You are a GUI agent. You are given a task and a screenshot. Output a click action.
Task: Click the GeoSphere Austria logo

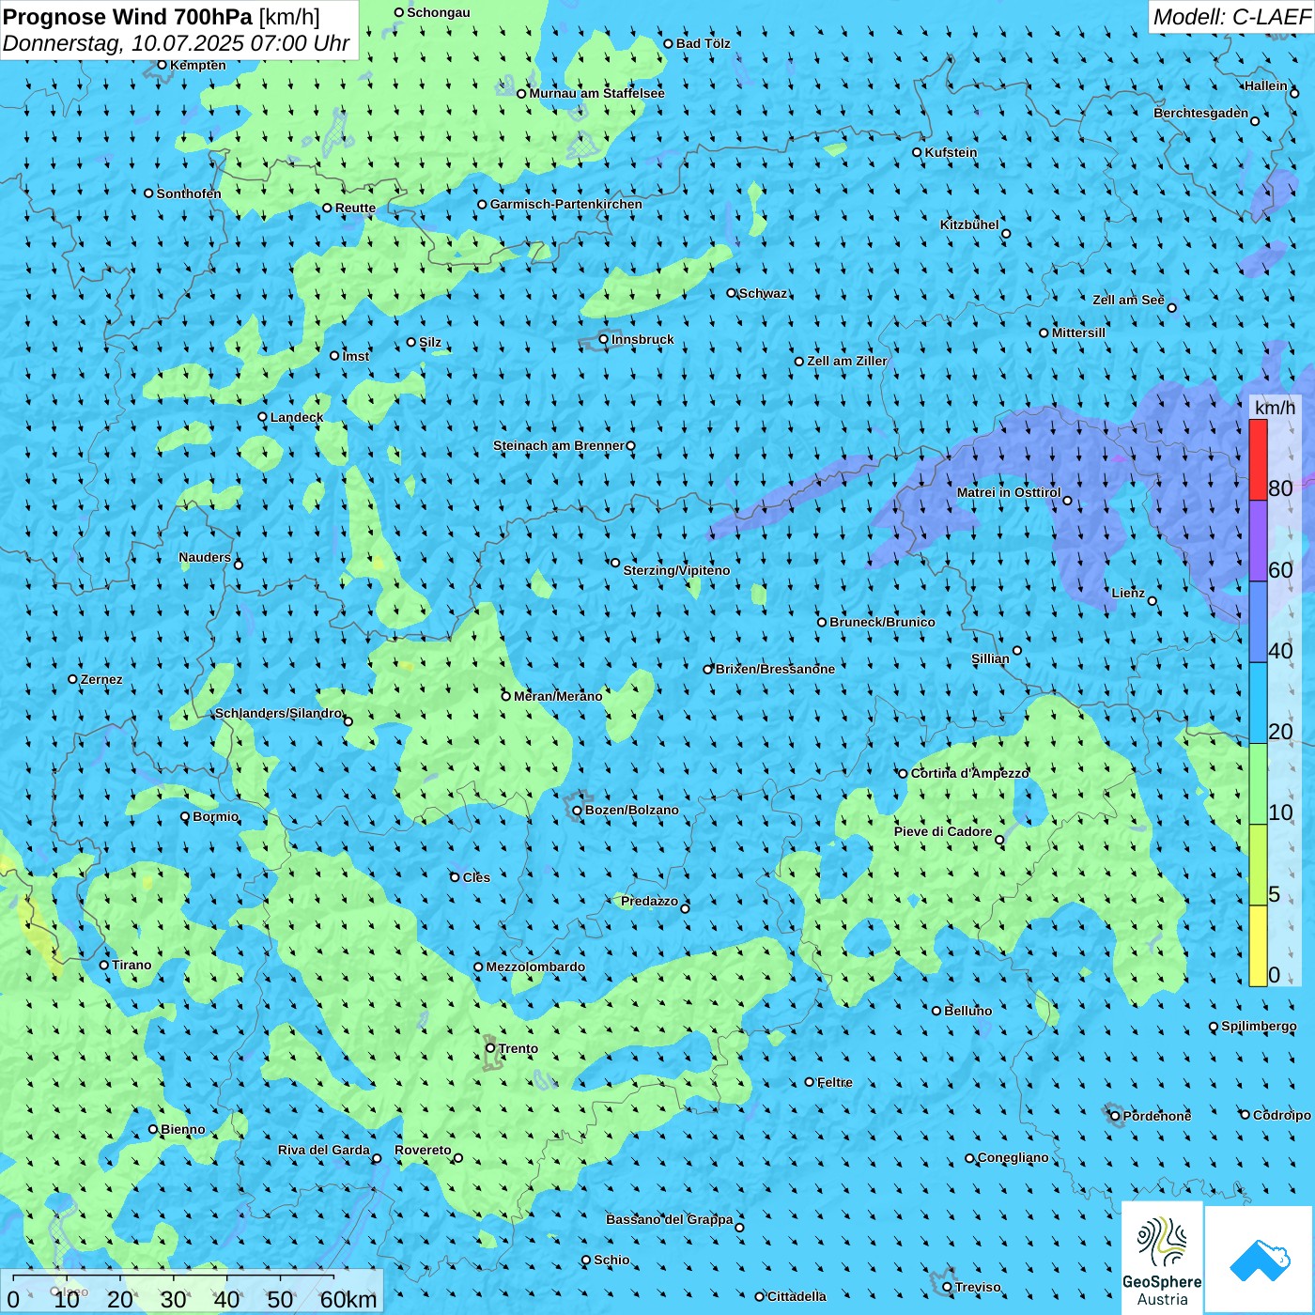pos(1162,1258)
